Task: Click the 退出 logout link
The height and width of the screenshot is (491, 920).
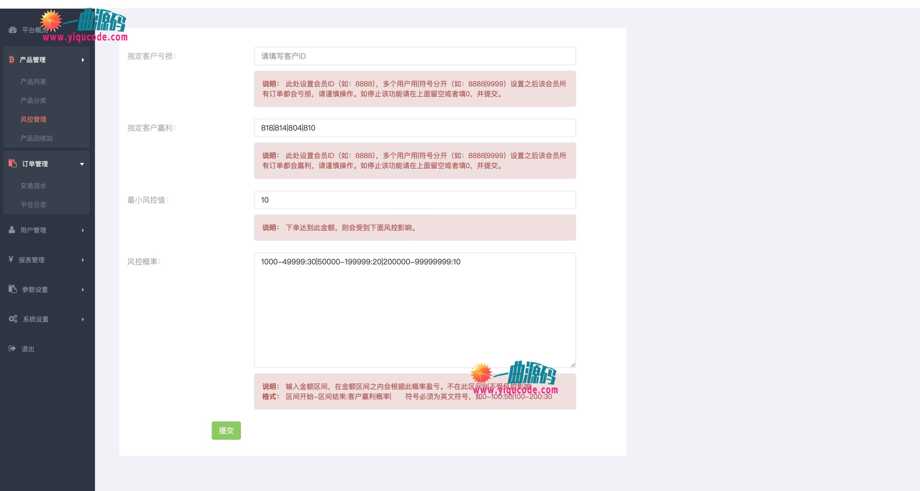Action: (28, 348)
